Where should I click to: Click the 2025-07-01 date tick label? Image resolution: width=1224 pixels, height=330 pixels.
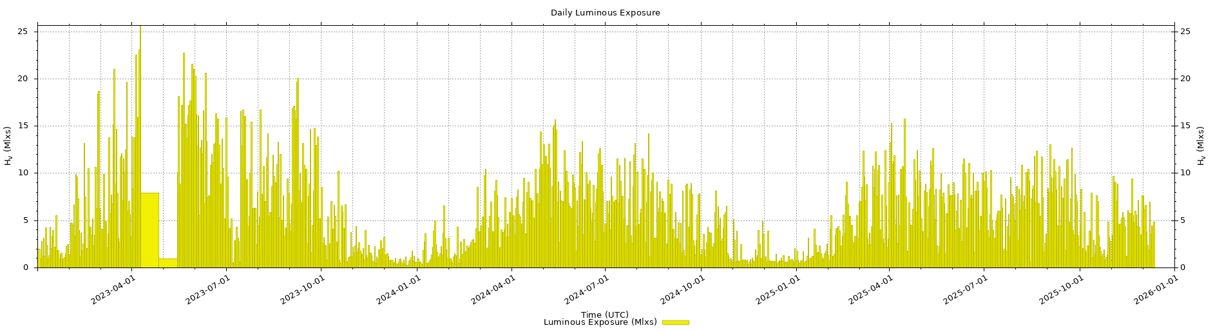coord(965,290)
